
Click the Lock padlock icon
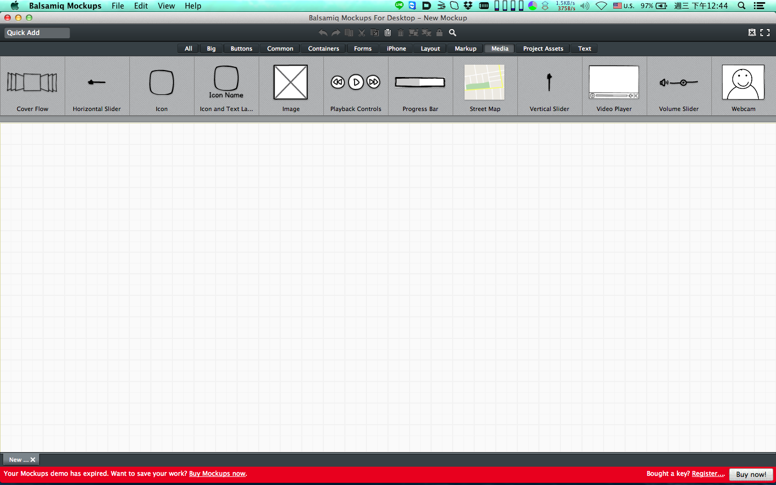click(439, 33)
